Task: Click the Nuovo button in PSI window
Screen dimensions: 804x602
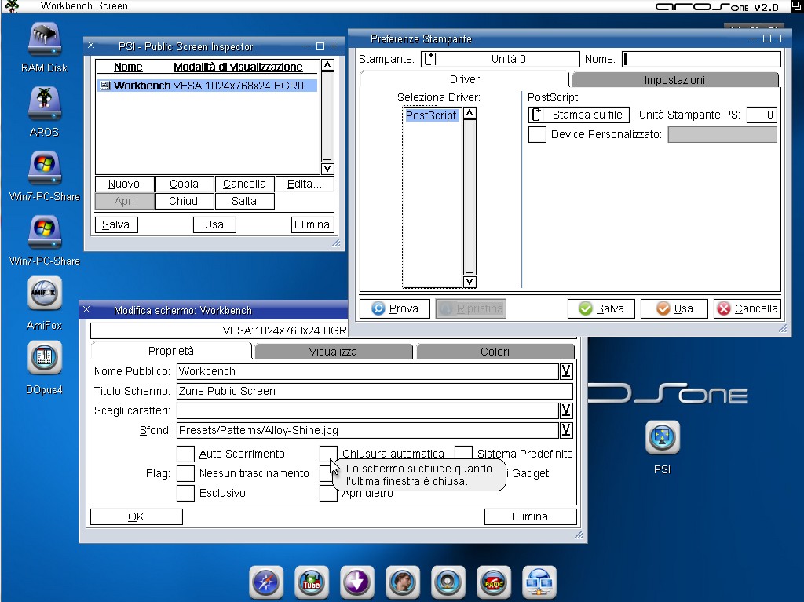Action: click(124, 184)
